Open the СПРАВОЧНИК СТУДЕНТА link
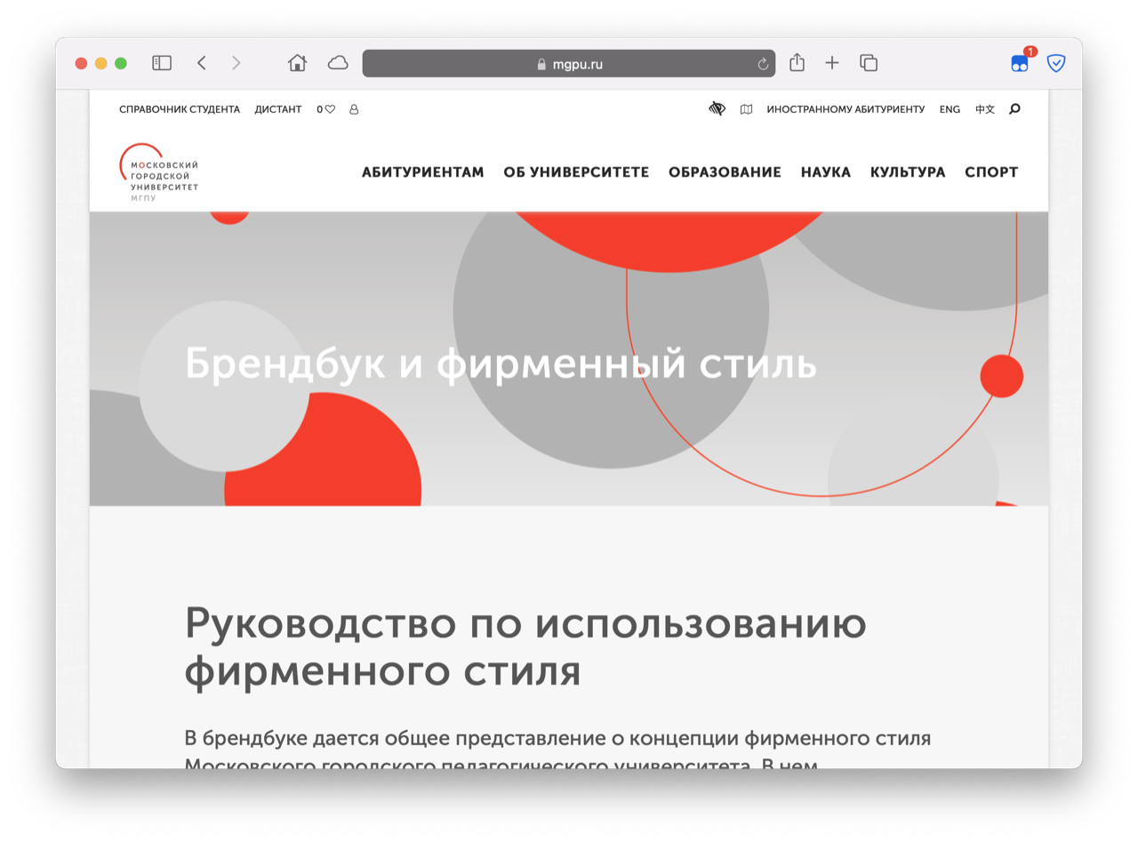 [180, 109]
